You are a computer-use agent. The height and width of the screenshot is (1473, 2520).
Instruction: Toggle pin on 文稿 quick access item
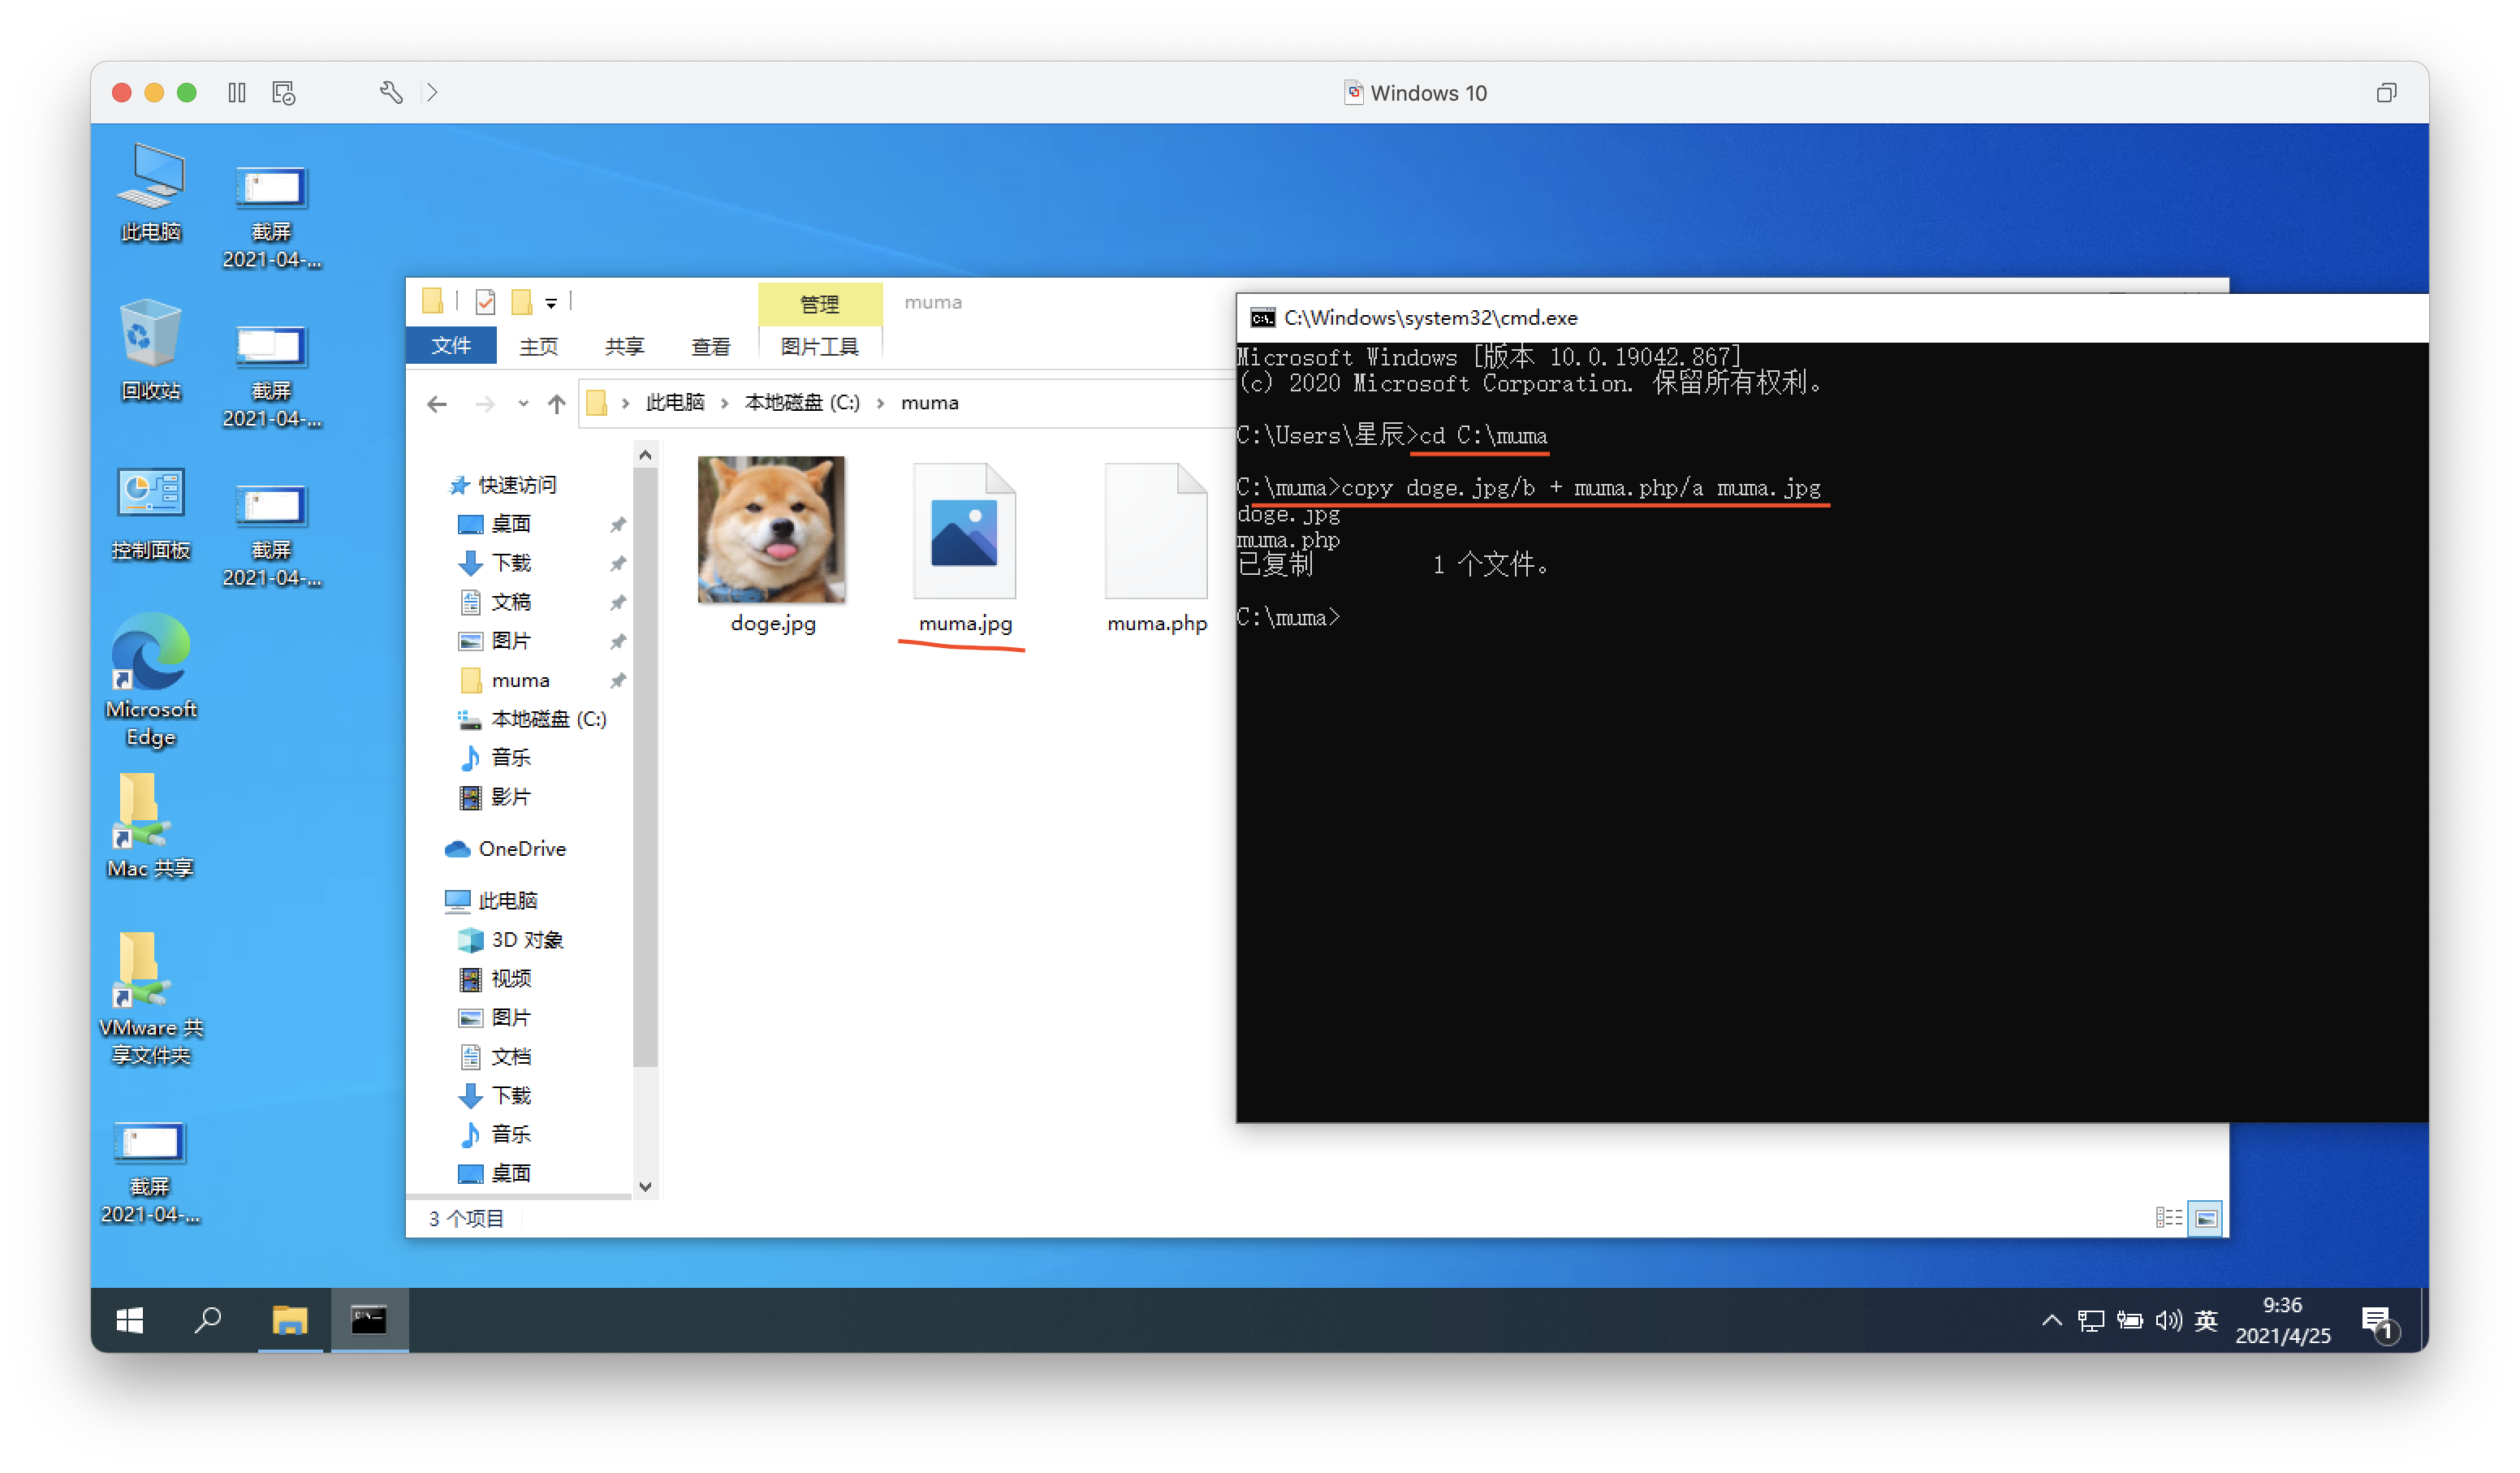click(x=618, y=602)
